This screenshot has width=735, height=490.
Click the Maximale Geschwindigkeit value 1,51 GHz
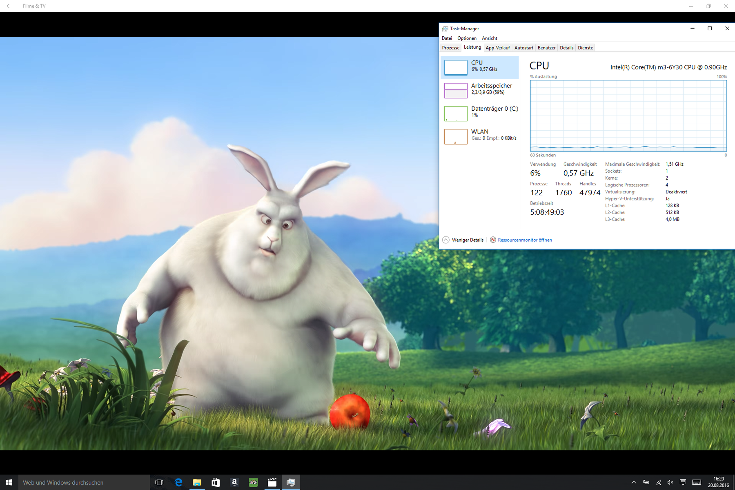(x=674, y=164)
